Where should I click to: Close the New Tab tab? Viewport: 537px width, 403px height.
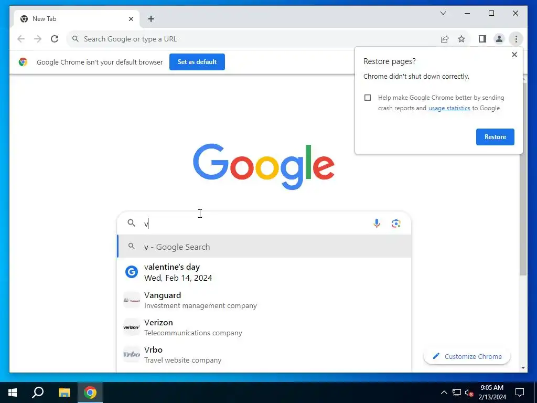(x=131, y=19)
